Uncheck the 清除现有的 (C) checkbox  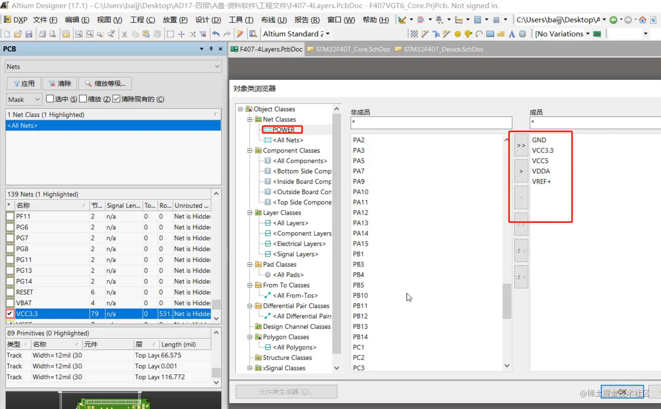click(x=116, y=99)
